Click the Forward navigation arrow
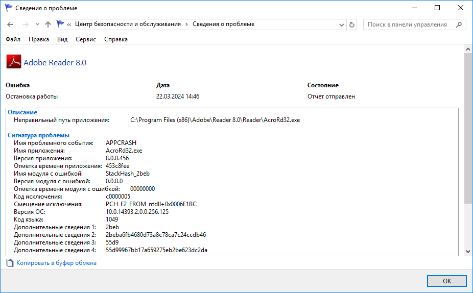The image size is (473, 293). [x=25, y=25]
